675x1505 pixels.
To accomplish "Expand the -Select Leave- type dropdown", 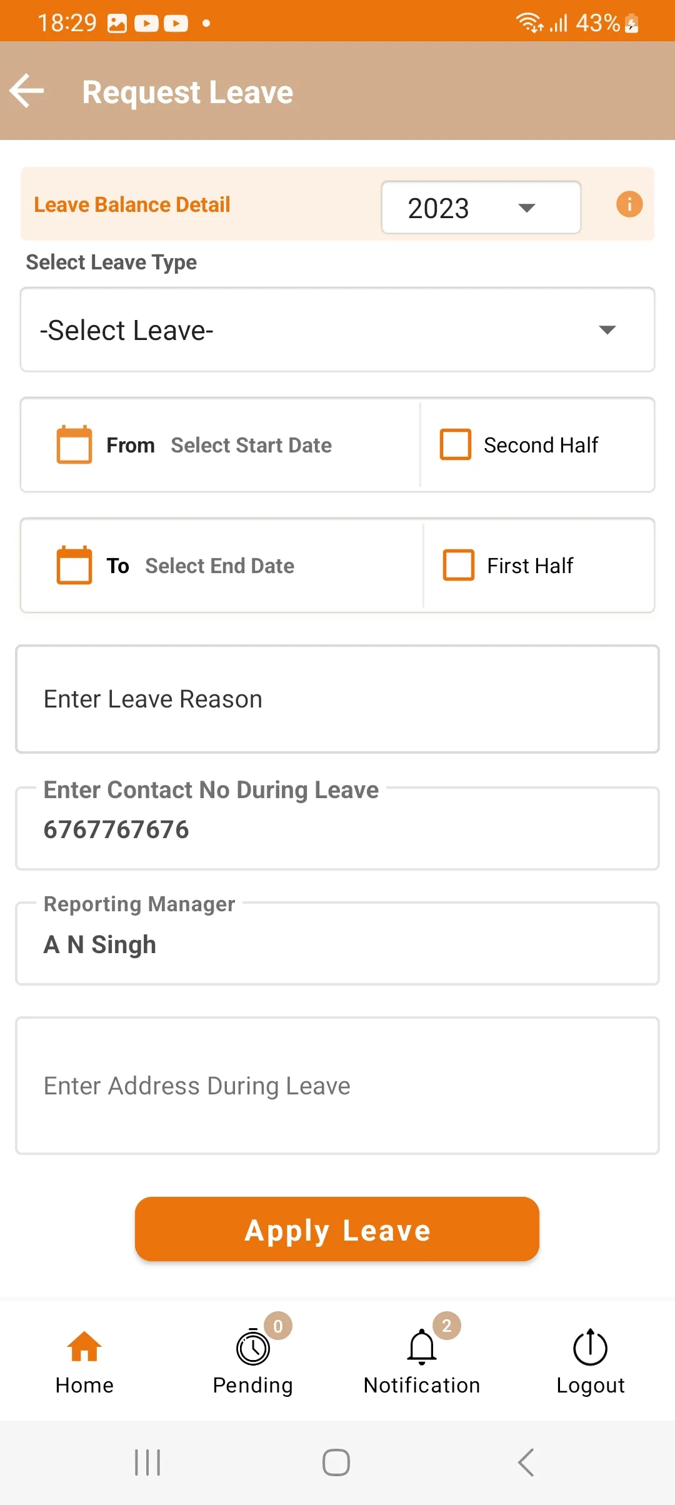I will [x=337, y=329].
